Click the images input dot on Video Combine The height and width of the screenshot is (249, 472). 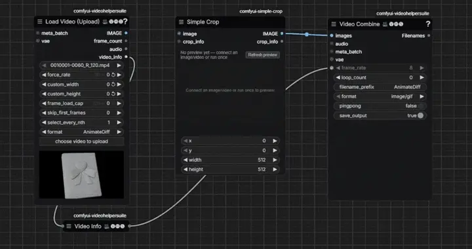332,35
